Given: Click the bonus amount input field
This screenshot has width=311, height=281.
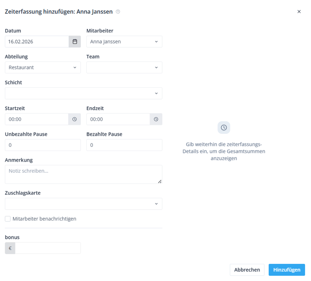Looking at the screenshot, I should pyautogui.click(x=48, y=248).
